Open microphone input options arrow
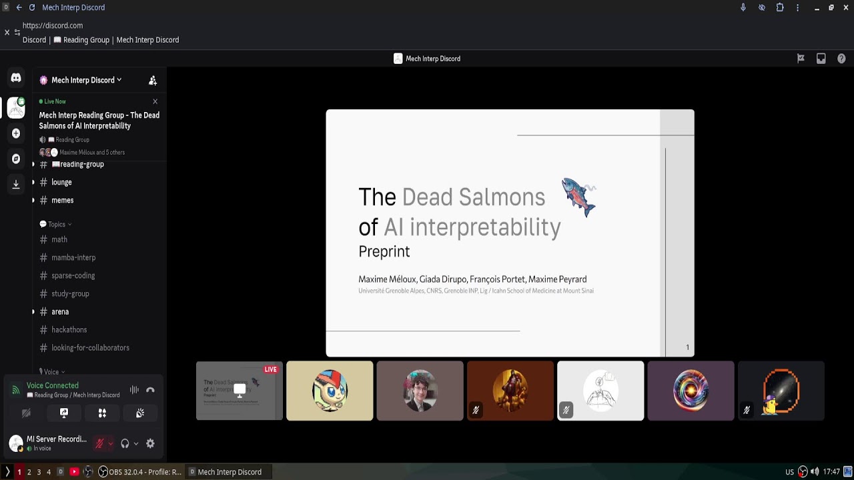 tap(110, 443)
